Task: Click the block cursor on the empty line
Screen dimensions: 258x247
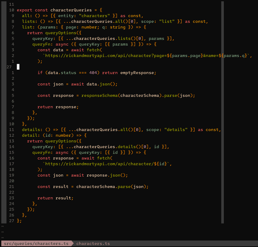Action: point(18,67)
